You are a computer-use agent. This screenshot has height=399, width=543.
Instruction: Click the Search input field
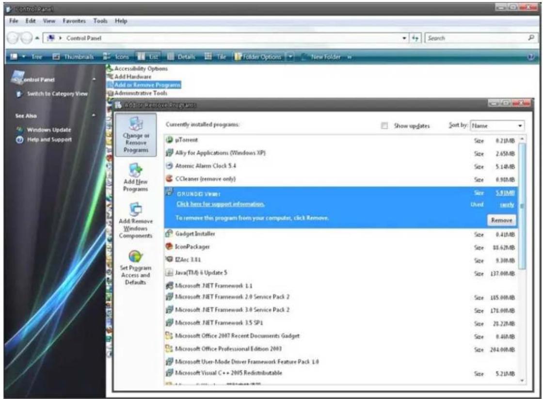pos(477,38)
